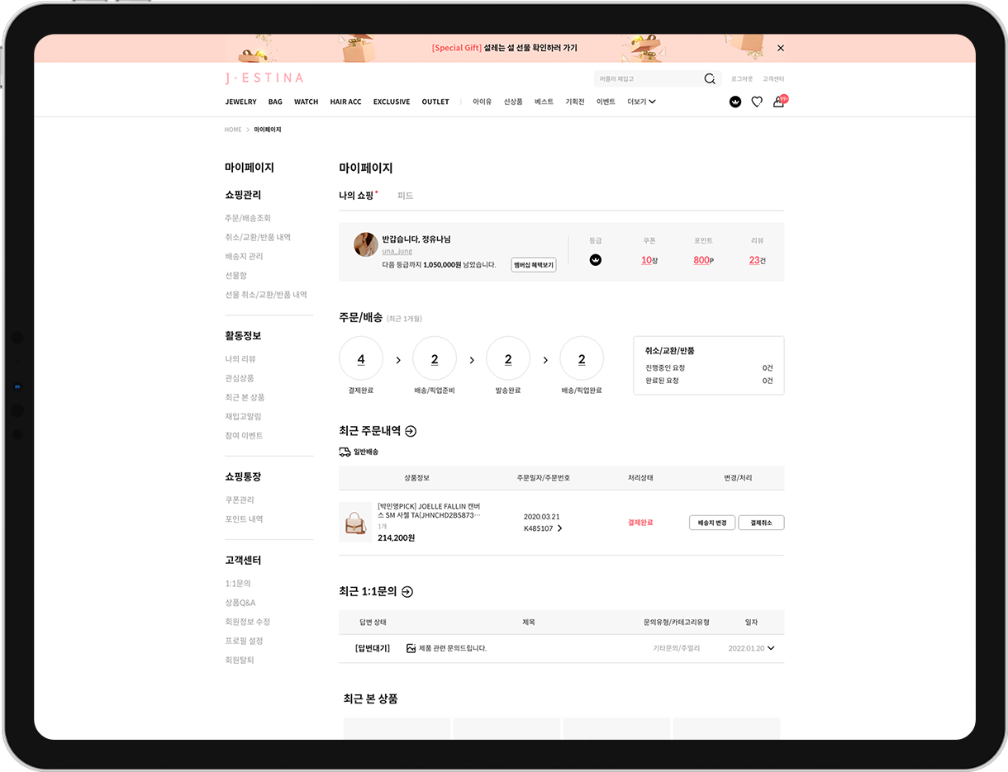
Task: Open 최근 1:1문의 arrow icon
Action: pyautogui.click(x=407, y=591)
